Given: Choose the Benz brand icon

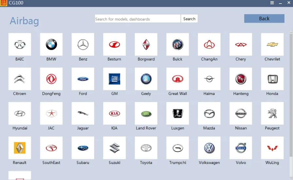Looking at the screenshot, I should [83, 45].
